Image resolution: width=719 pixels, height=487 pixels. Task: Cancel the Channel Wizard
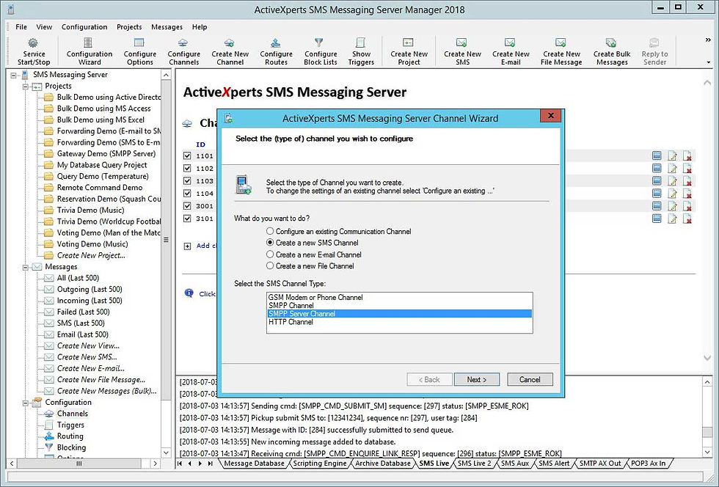[530, 379]
